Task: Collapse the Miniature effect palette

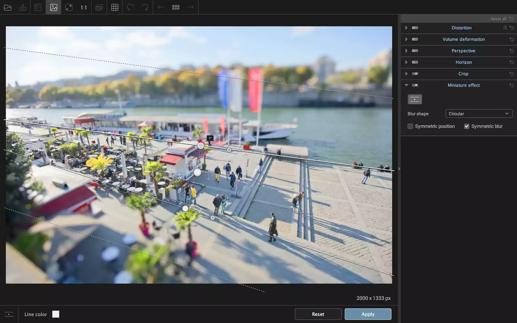Action: pos(406,85)
